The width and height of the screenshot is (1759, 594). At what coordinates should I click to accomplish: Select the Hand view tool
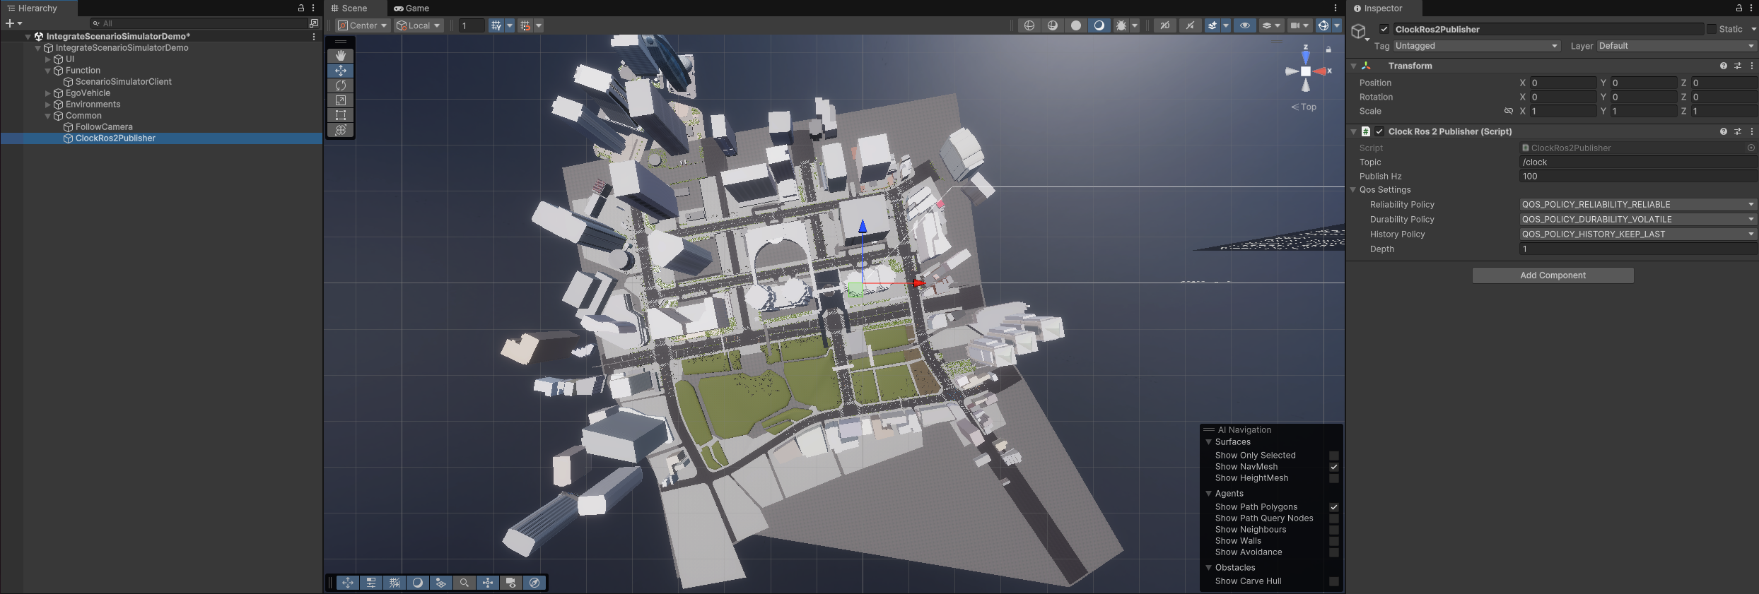341,55
